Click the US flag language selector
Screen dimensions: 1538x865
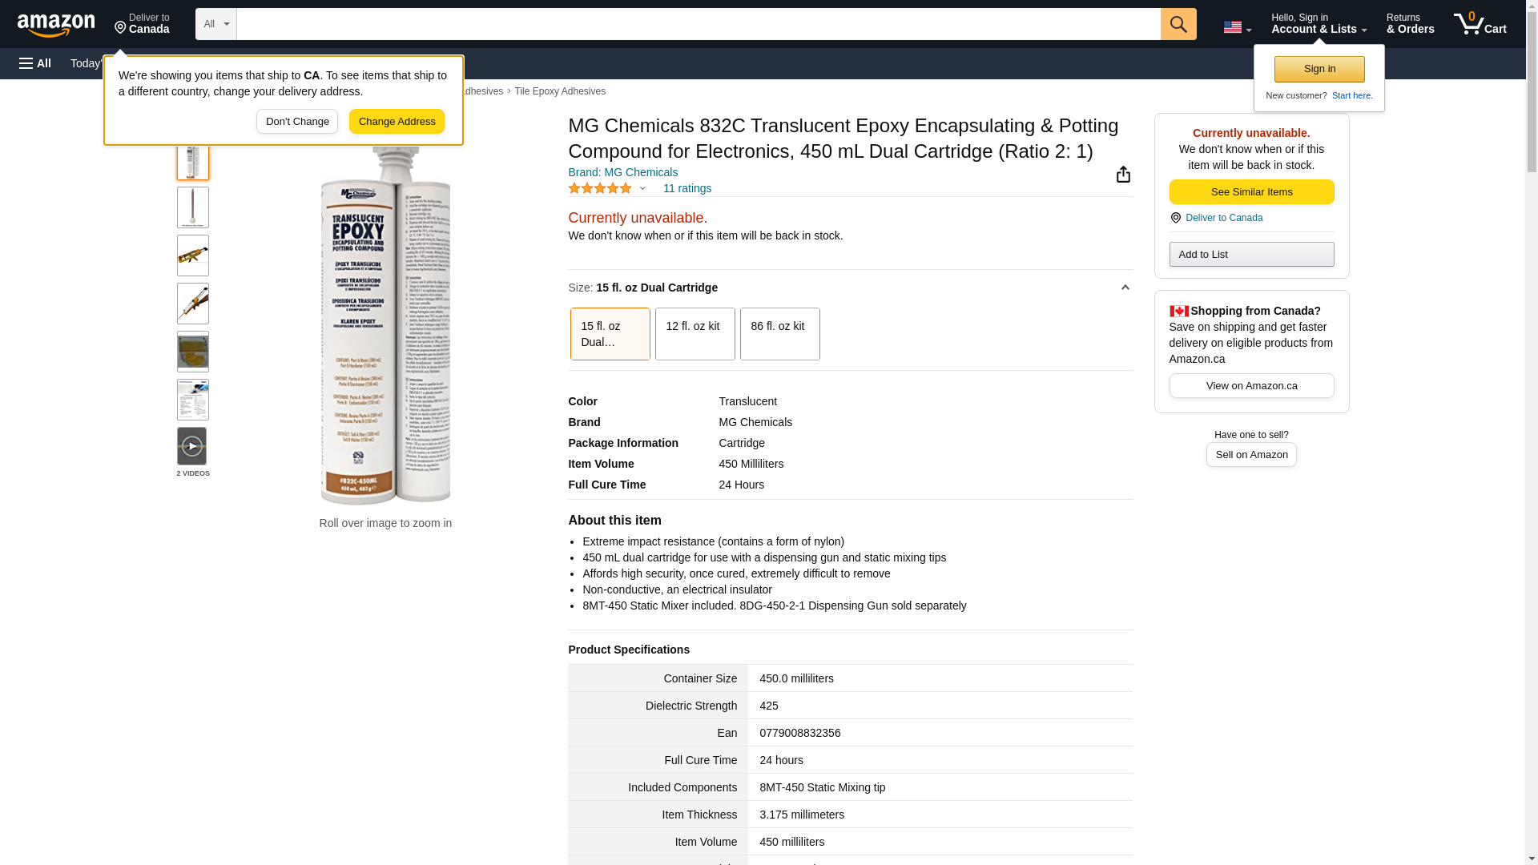[x=1237, y=27]
